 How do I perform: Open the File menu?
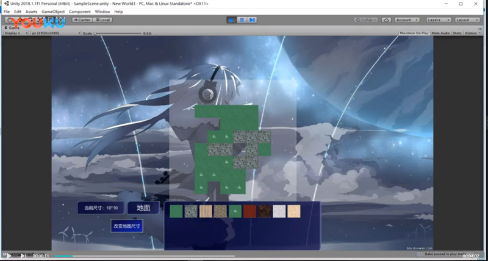pyautogui.click(x=7, y=12)
